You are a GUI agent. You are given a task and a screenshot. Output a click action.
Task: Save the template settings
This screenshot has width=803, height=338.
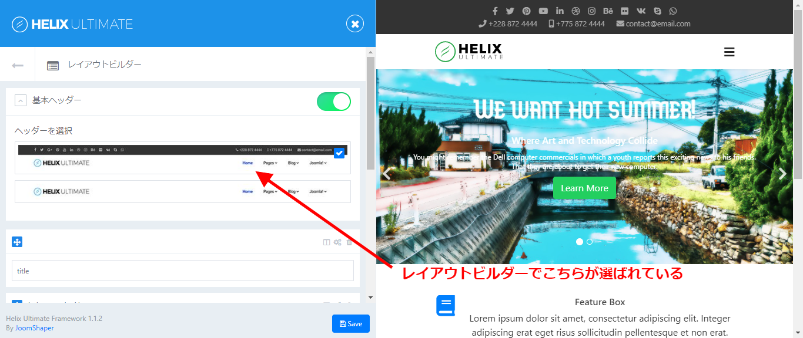pyautogui.click(x=350, y=324)
